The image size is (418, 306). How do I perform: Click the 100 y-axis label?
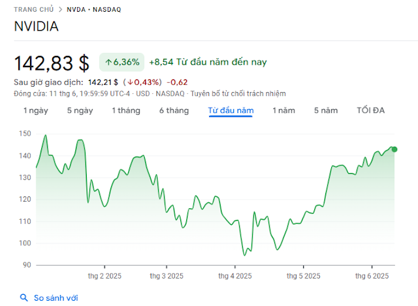[x=25, y=243]
